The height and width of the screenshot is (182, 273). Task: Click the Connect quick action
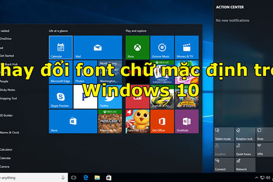coord(224,165)
